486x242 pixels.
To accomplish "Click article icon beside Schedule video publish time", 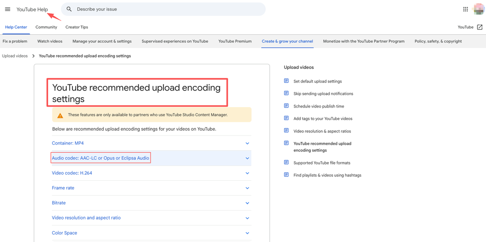I will click(x=286, y=106).
